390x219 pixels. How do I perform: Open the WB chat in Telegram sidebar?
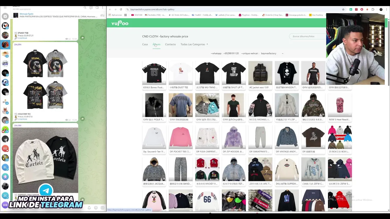coord(5,205)
